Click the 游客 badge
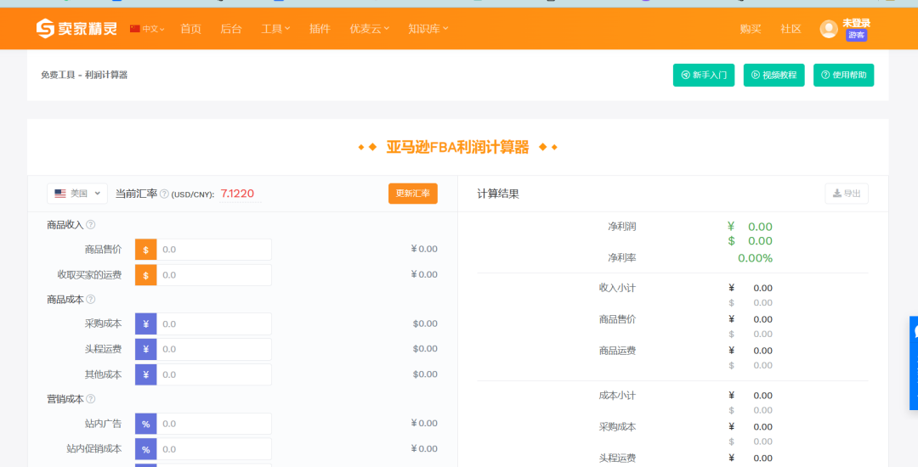Image resolution: width=918 pixels, height=467 pixels. pyautogui.click(x=857, y=35)
